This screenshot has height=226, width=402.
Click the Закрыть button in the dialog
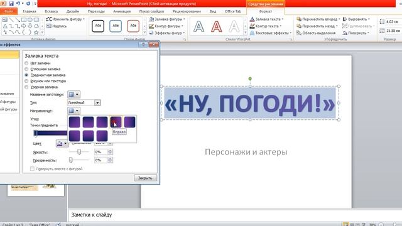pos(145,178)
